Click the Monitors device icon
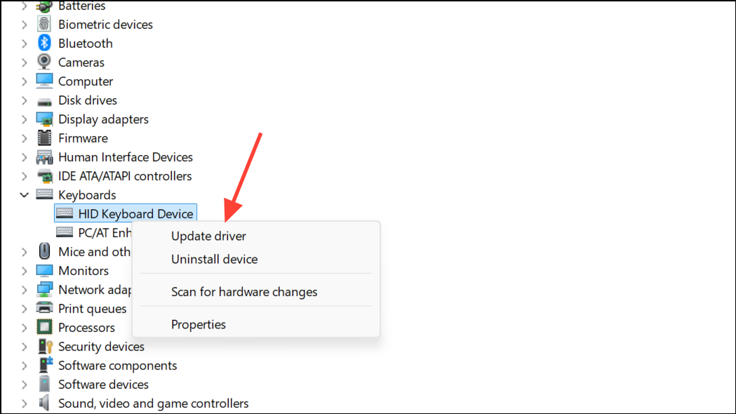The height and width of the screenshot is (414, 736). (x=44, y=270)
